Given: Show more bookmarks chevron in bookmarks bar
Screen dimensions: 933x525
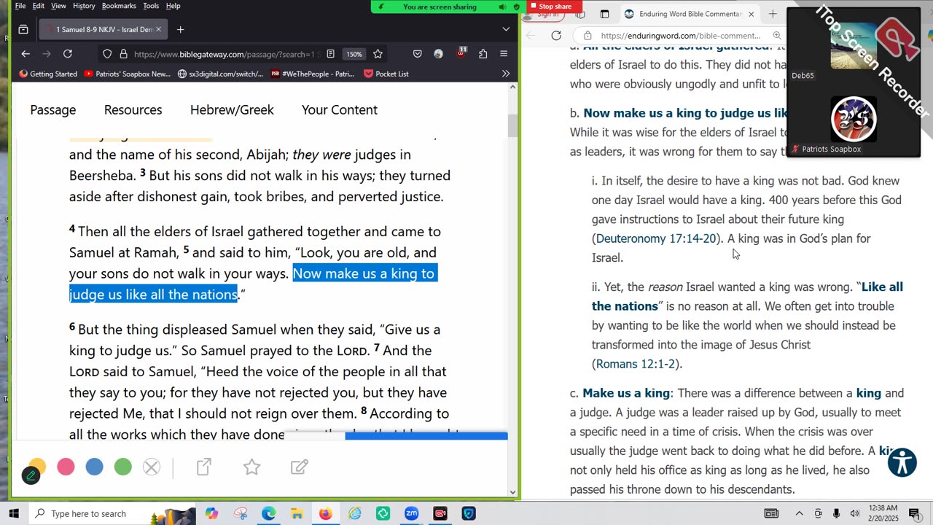Looking at the screenshot, I should 506,74.
